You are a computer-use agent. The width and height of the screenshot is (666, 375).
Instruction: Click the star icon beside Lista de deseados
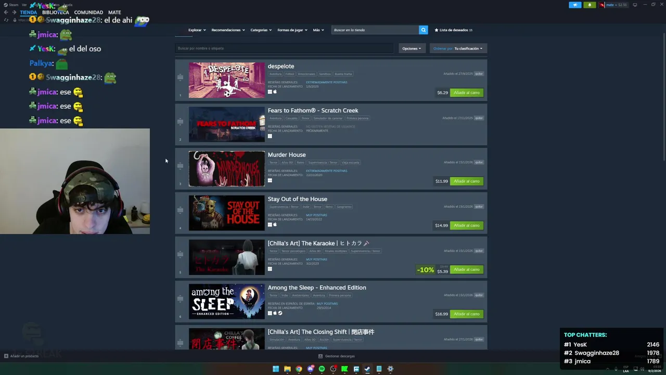pos(437,30)
